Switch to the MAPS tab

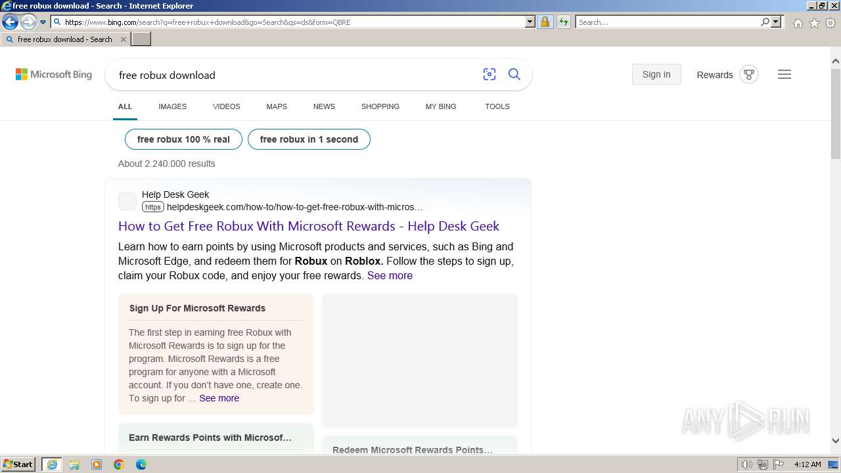277,106
